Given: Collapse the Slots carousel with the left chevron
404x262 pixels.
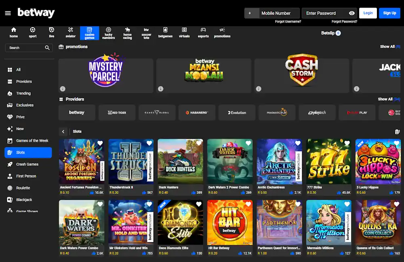Looking at the screenshot, I should tap(63, 131).
